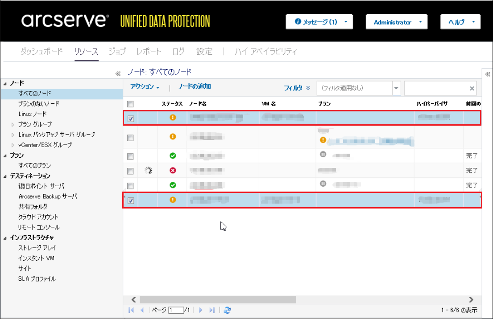Open the ハイ アベイラビリティ tab

(265, 51)
